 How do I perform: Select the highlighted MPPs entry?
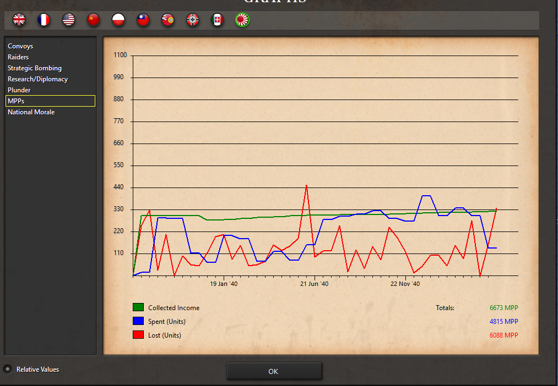tap(51, 101)
